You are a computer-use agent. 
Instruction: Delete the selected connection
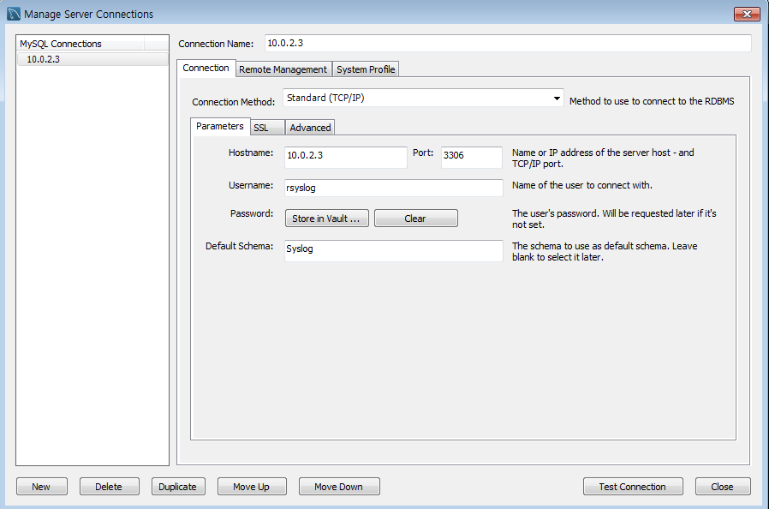110,487
